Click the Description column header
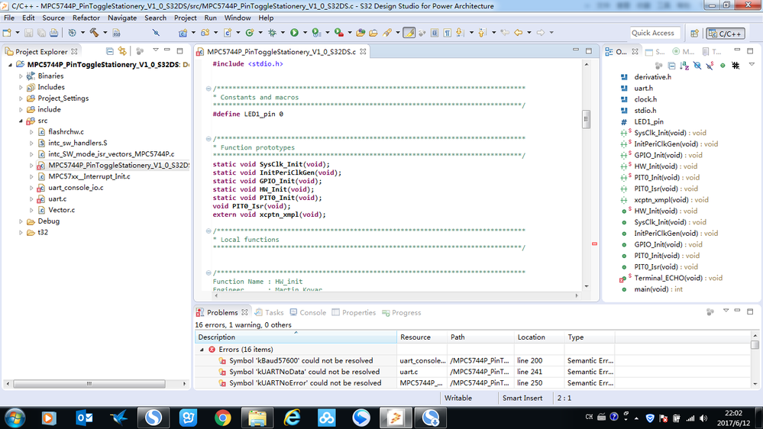The width and height of the screenshot is (763, 429). pyautogui.click(x=296, y=337)
